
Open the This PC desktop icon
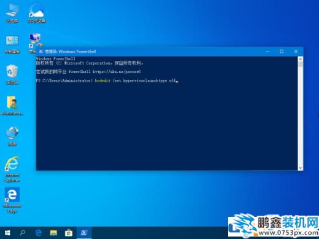[12, 13]
